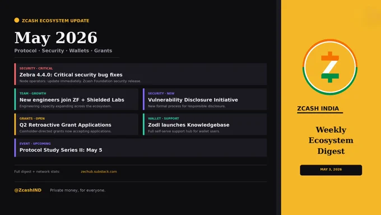This screenshot has height=215, width=381.
Task: Click the EVENT · UPCOMING tag
Action: (35, 144)
